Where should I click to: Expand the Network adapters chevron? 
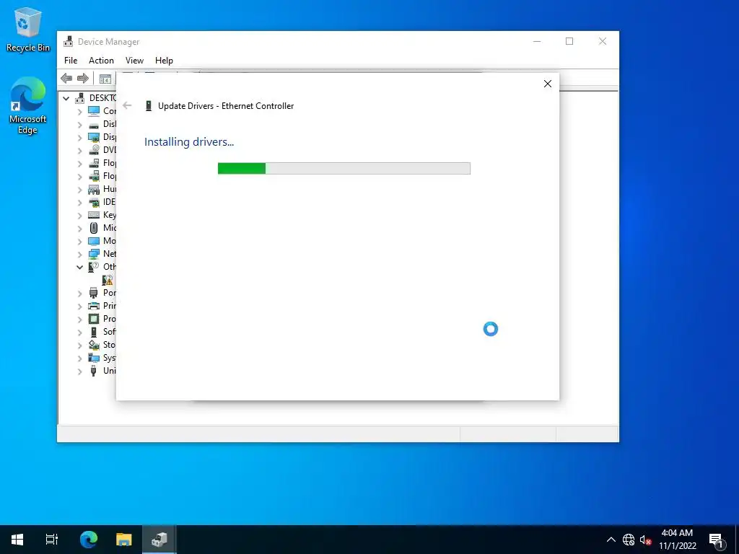point(79,255)
